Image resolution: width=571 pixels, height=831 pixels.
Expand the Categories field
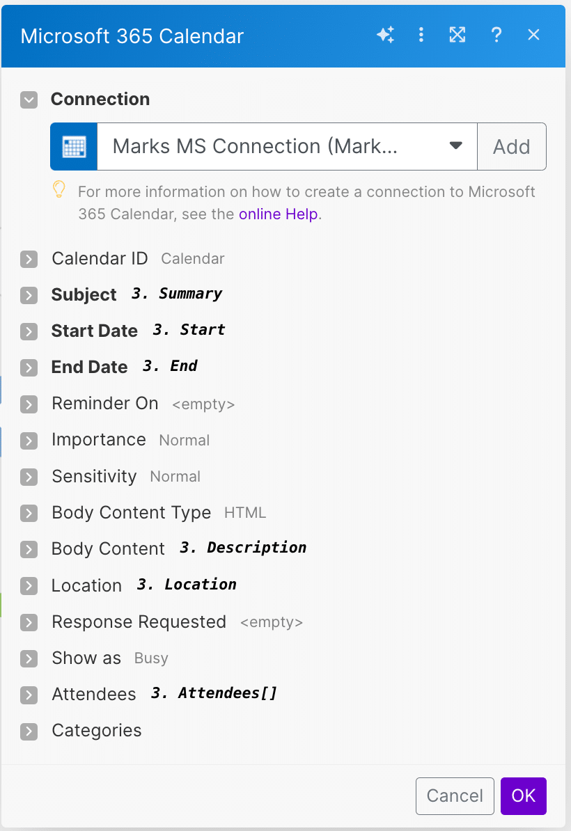point(29,731)
